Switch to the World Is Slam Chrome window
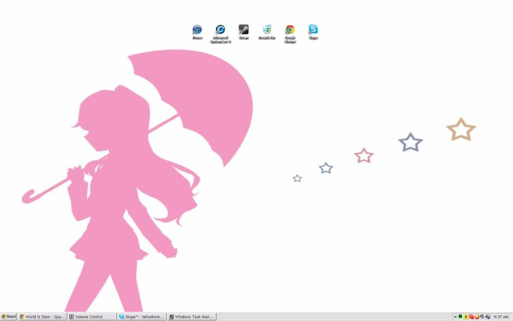This screenshot has height=321, width=513. [x=43, y=317]
